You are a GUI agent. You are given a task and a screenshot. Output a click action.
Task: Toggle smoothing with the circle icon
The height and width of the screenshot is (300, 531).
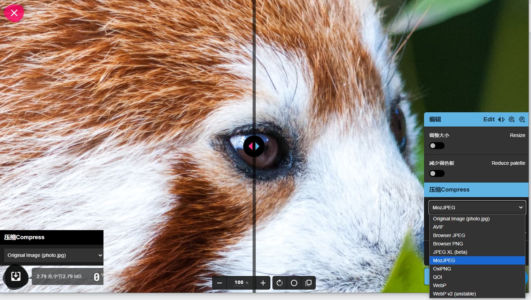pos(294,283)
